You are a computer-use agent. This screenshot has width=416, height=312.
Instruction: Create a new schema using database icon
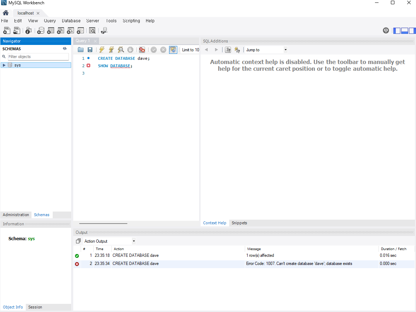pyautogui.click(x=41, y=31)
